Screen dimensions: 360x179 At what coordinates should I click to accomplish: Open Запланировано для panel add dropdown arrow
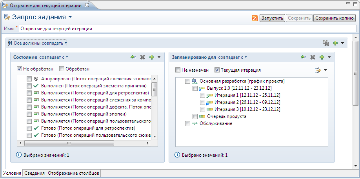pyautogui.click(x=329, y=57)
